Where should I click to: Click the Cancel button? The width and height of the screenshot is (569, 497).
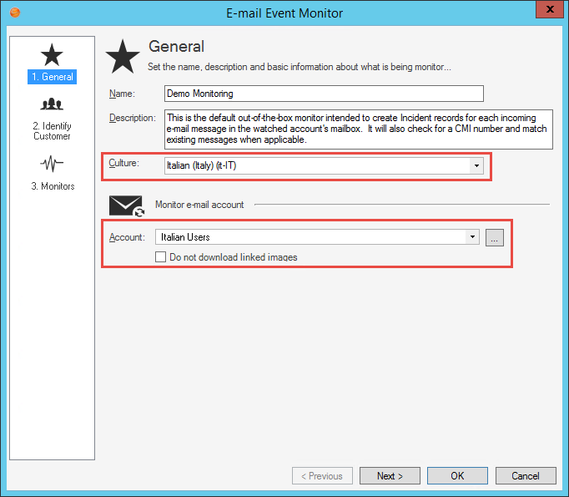(x=526, y=475)
